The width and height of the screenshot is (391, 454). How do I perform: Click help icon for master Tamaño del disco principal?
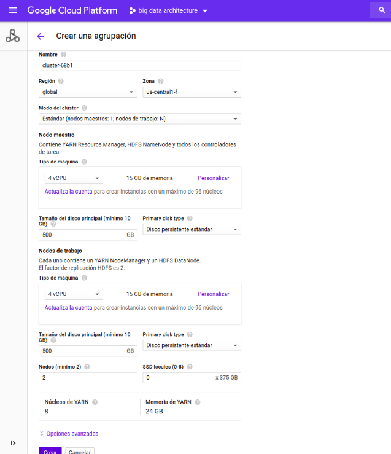click(x=53, y=224)
